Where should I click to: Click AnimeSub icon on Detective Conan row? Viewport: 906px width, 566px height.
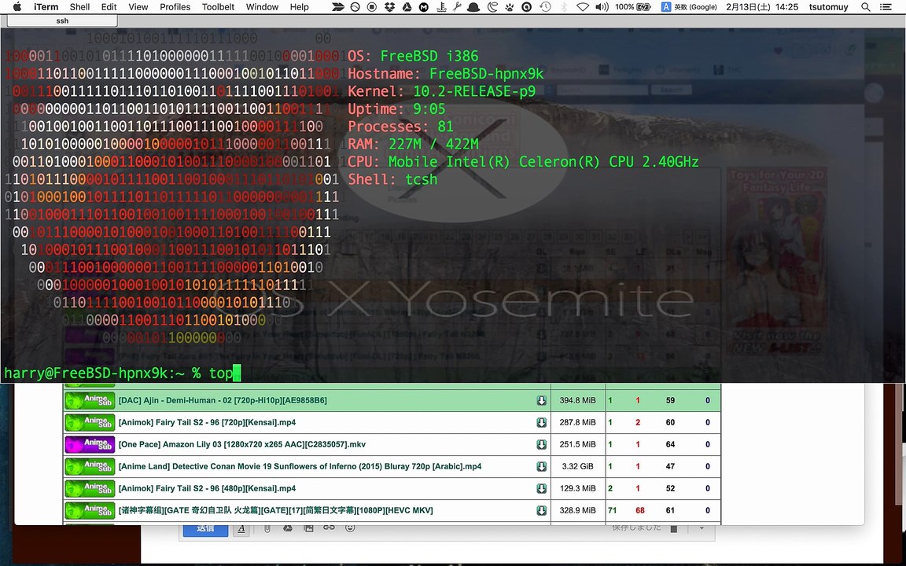tap(90, 466)
